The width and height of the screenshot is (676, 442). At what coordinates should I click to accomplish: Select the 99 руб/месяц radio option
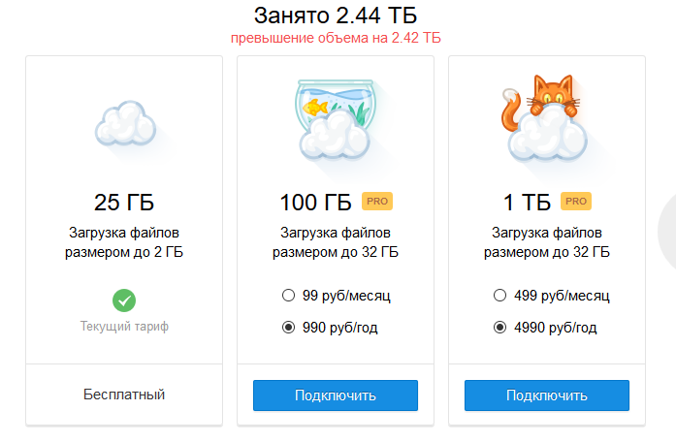pyautogui.click(x=287, y=296)
